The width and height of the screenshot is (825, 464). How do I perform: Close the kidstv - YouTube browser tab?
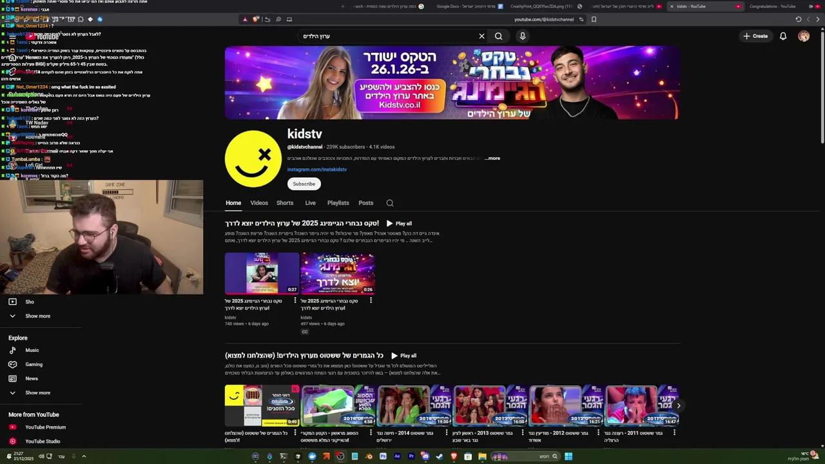coord(671,6)
